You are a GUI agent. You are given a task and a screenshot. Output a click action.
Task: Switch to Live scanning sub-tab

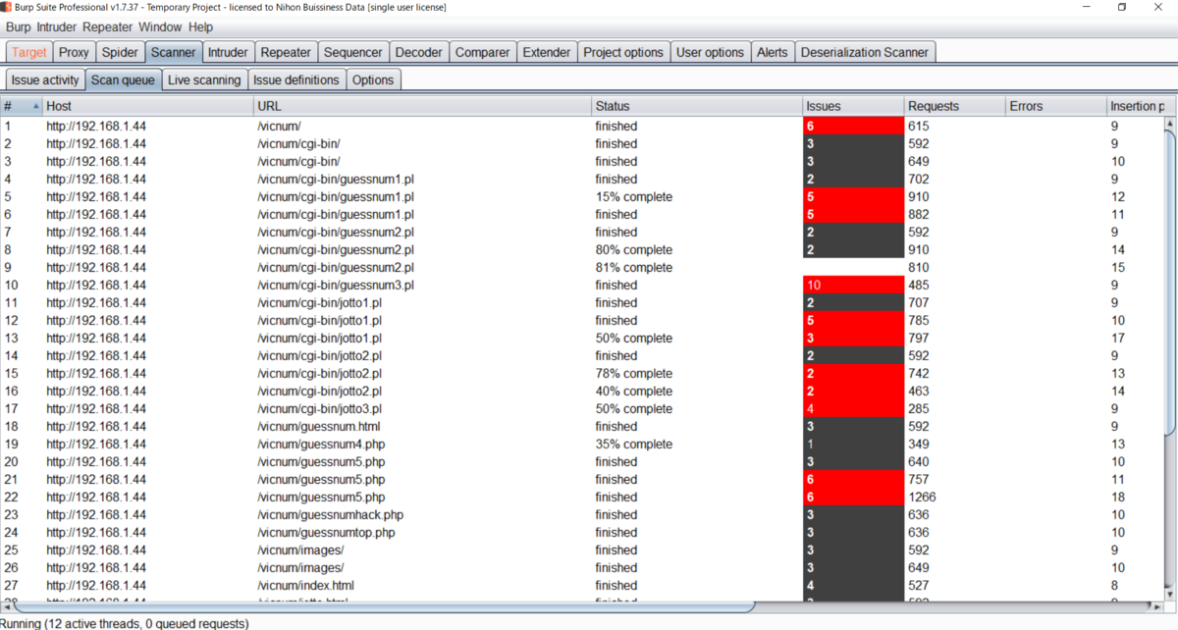(204, 80)
